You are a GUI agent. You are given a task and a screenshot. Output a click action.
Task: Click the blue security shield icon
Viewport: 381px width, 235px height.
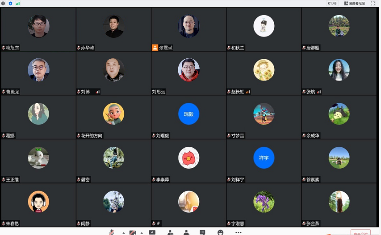pyautogui.click(x=10, y=4)
